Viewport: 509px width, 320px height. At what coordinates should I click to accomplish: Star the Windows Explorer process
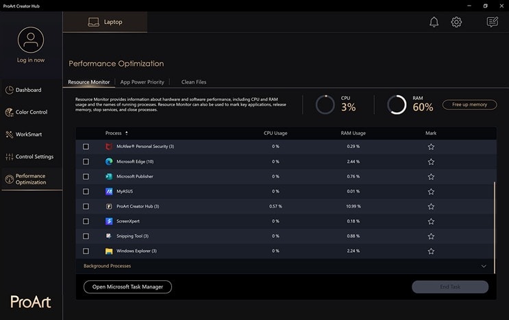click(x=431, y=251)
